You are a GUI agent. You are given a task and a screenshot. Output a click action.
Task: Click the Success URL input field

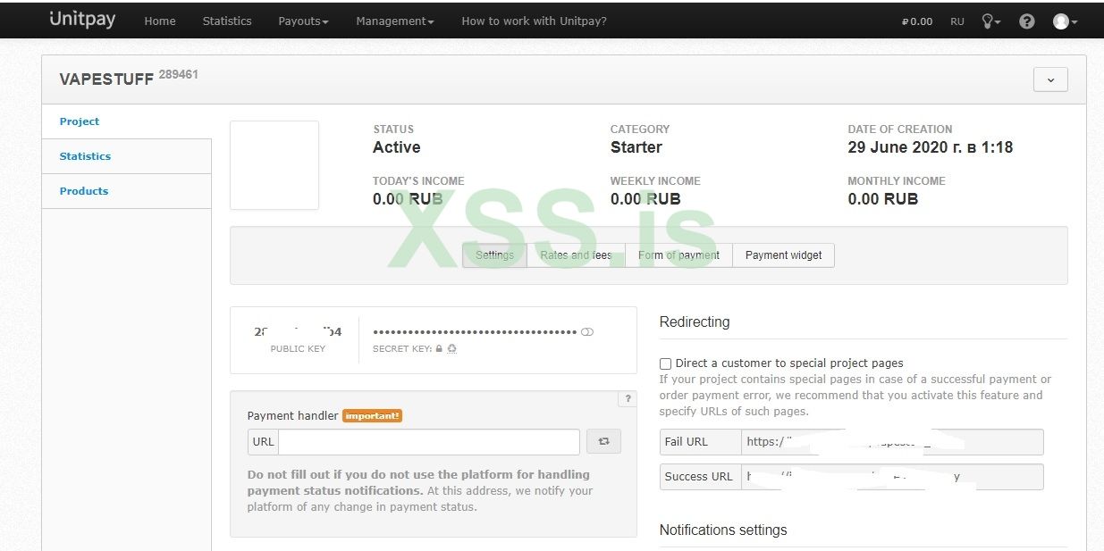coord(892,477)
